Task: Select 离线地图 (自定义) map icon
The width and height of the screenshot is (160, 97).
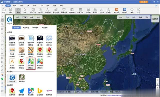Action: click(40, 63)
